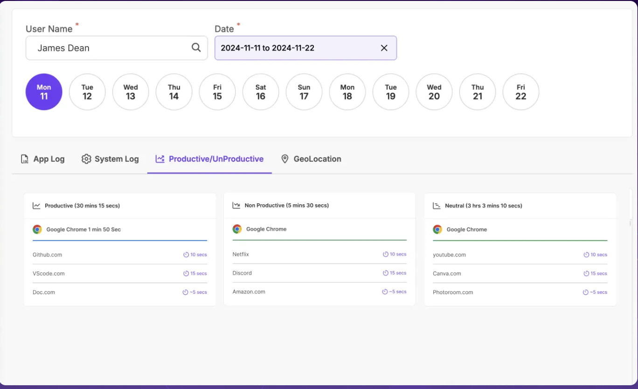Select day Sat 16

[x=261, y=92]
